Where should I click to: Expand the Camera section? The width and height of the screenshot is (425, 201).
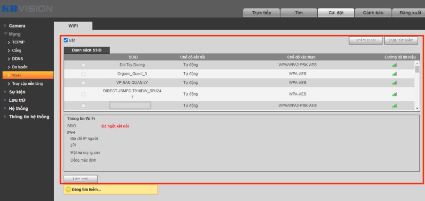point(17,25)
